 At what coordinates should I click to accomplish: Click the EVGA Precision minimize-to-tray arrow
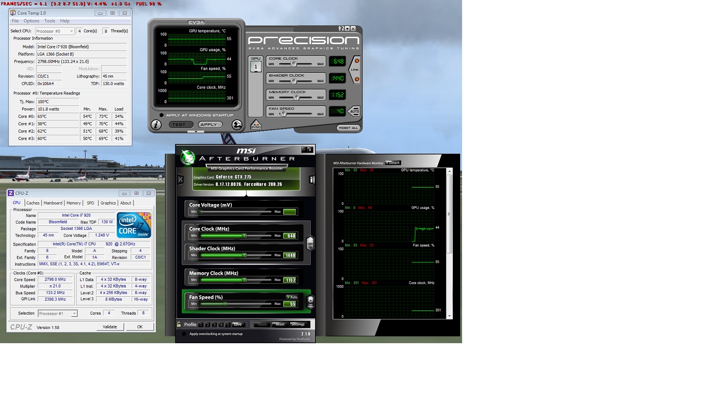(347, 29)
